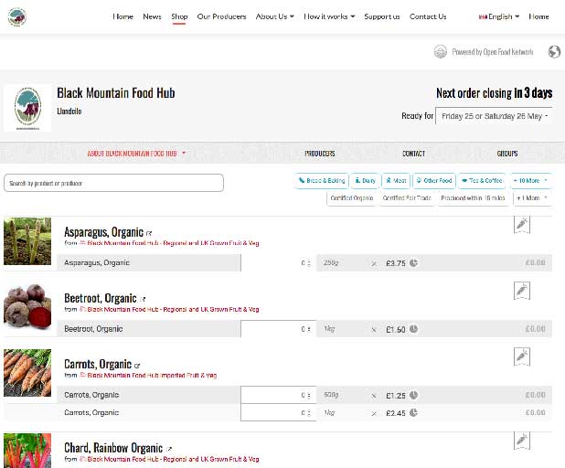This screenshot has height=468, width=565.
Task: Switch to the Groups tab
Action: coord(507,154)
